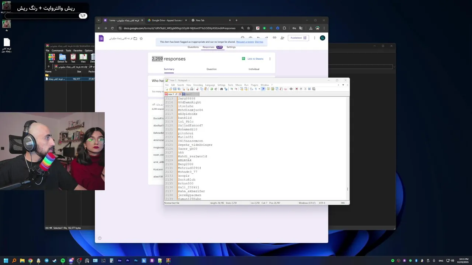
Task: Open the responses card three-dot menu
Action: click(270, 59)
